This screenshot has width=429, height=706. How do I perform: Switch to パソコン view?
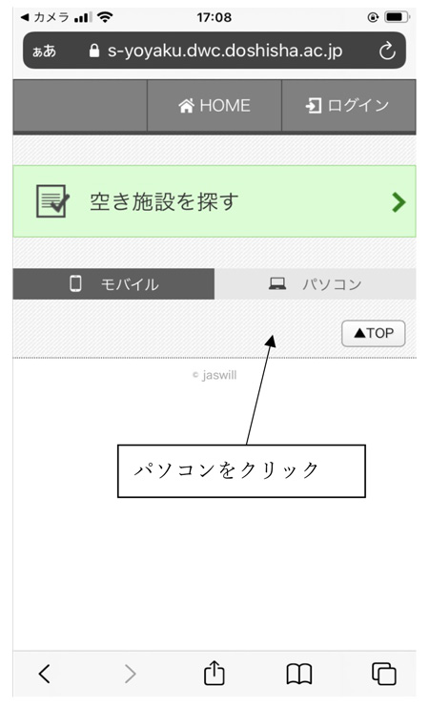pyautogui.click(x=316, y=283)
